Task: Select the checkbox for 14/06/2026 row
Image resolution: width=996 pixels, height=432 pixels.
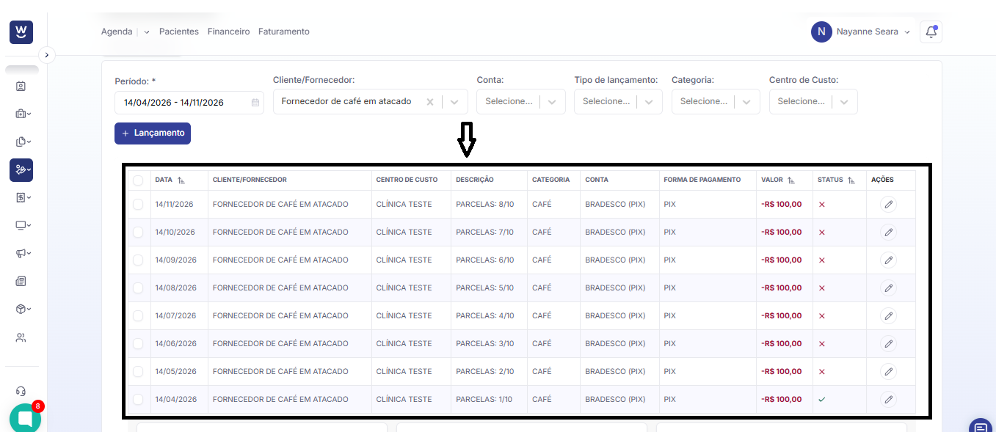Action: click(138, 344)
